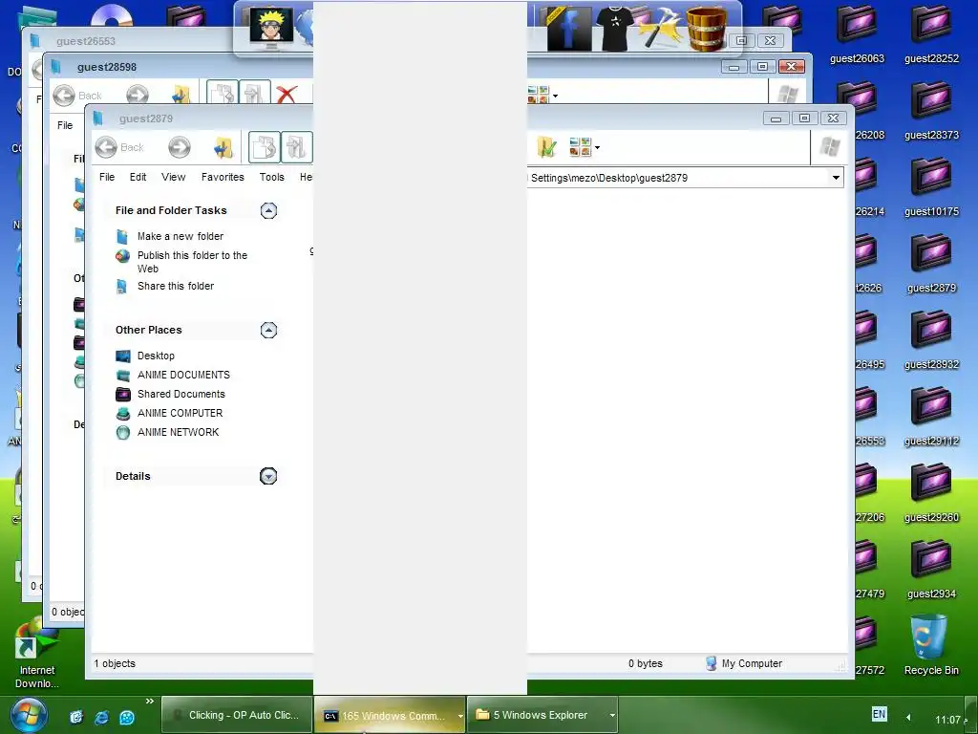Click Folder Options checkmark icon in guest2879 toolbar

(x=546, y=147)
